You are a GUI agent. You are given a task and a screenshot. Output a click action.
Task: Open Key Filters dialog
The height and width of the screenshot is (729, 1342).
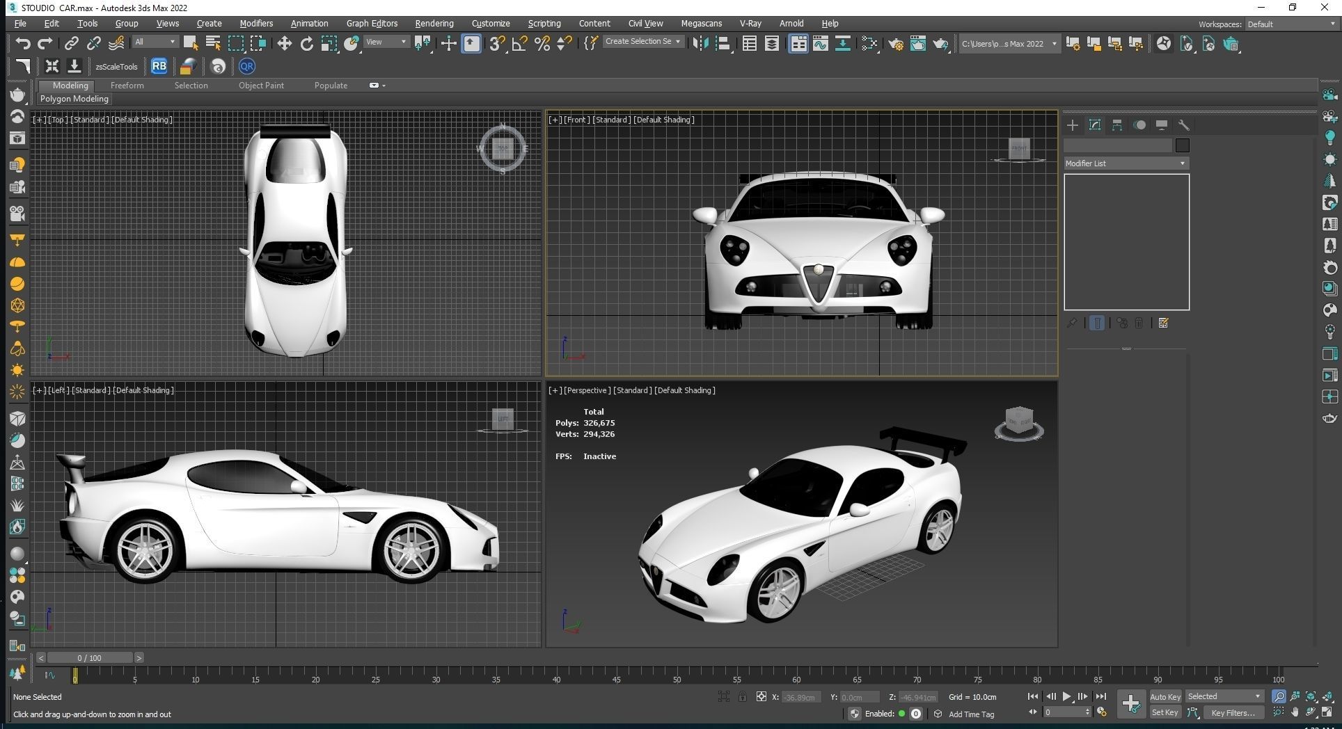(1233, 712)
